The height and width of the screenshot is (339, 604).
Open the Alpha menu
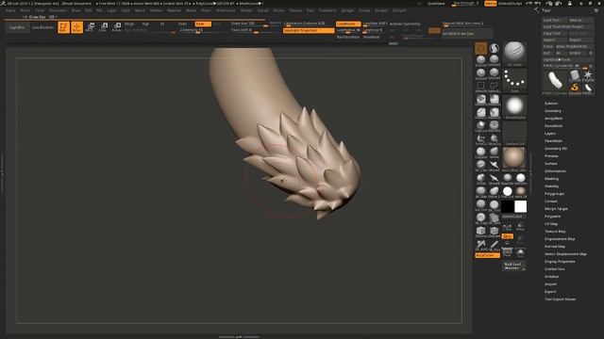(10, 10)
